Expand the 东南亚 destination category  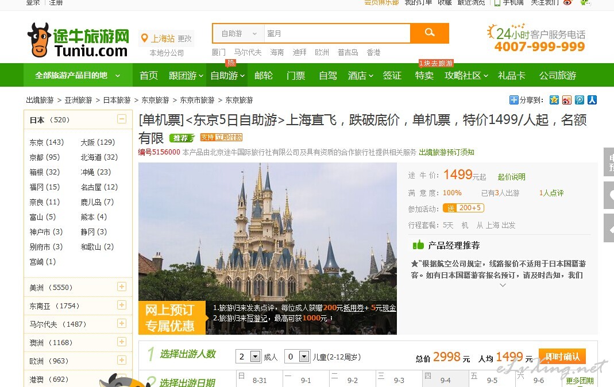(121, 305)
